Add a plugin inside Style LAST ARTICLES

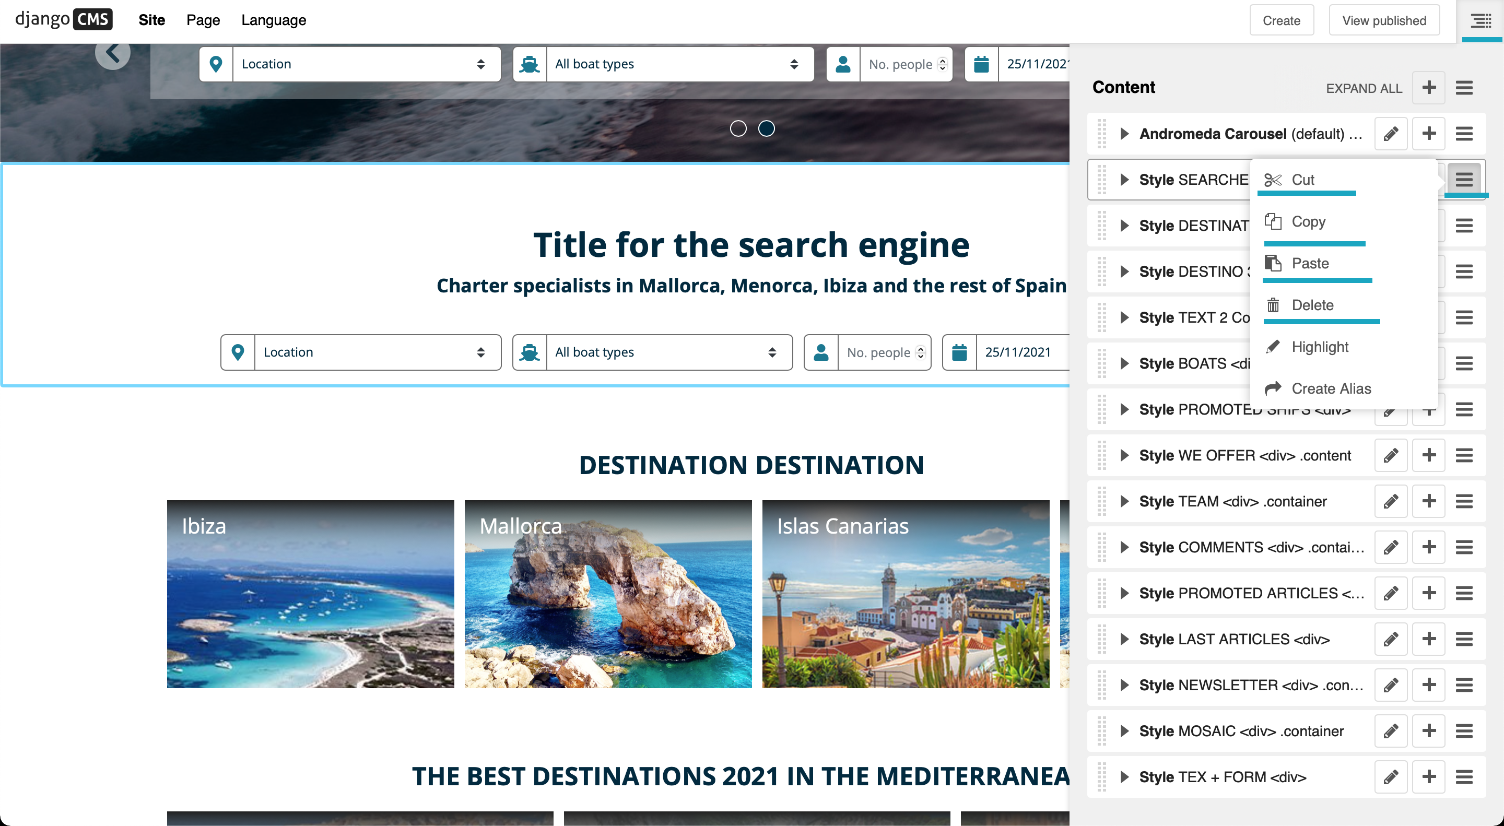click(x=1429, y=639)
